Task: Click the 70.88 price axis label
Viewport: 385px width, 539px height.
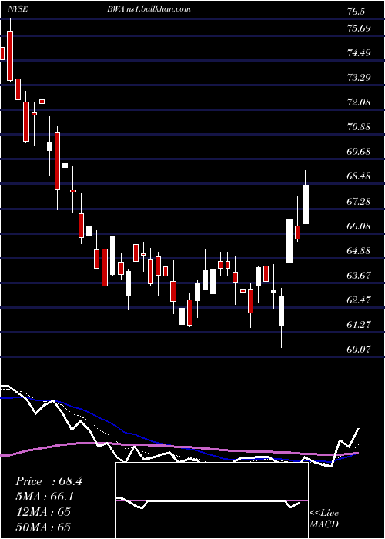Action: coord(359,127)
